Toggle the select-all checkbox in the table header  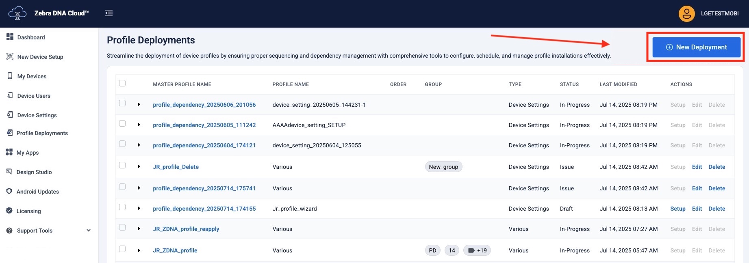point(122,84)
